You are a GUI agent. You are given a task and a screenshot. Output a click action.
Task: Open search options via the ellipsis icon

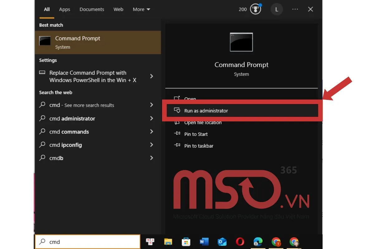click(x=295, y=9)
